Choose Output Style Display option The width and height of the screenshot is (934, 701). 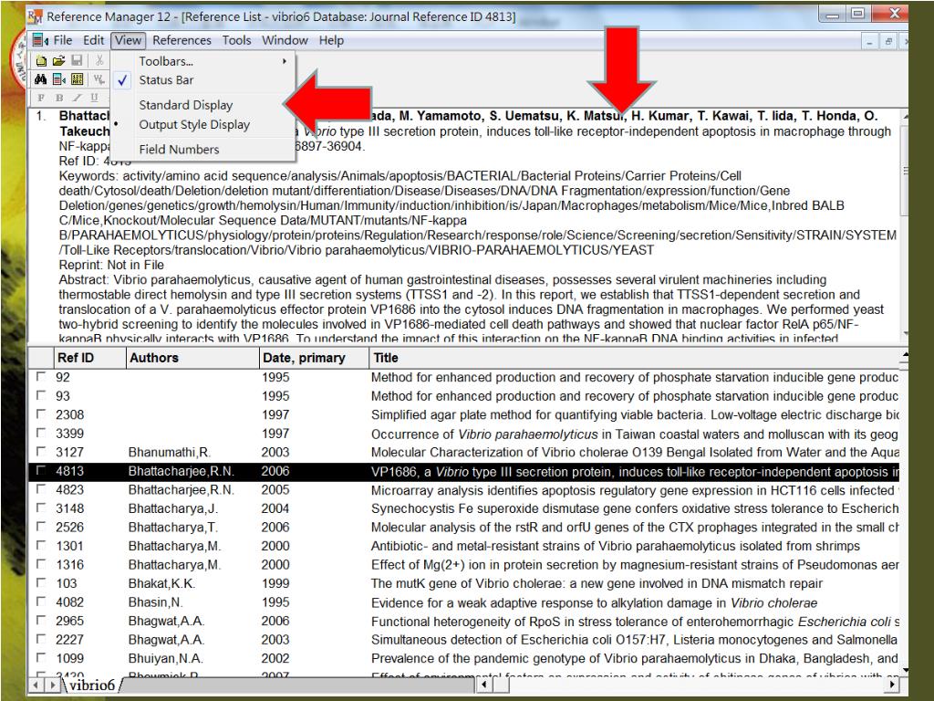202,124
